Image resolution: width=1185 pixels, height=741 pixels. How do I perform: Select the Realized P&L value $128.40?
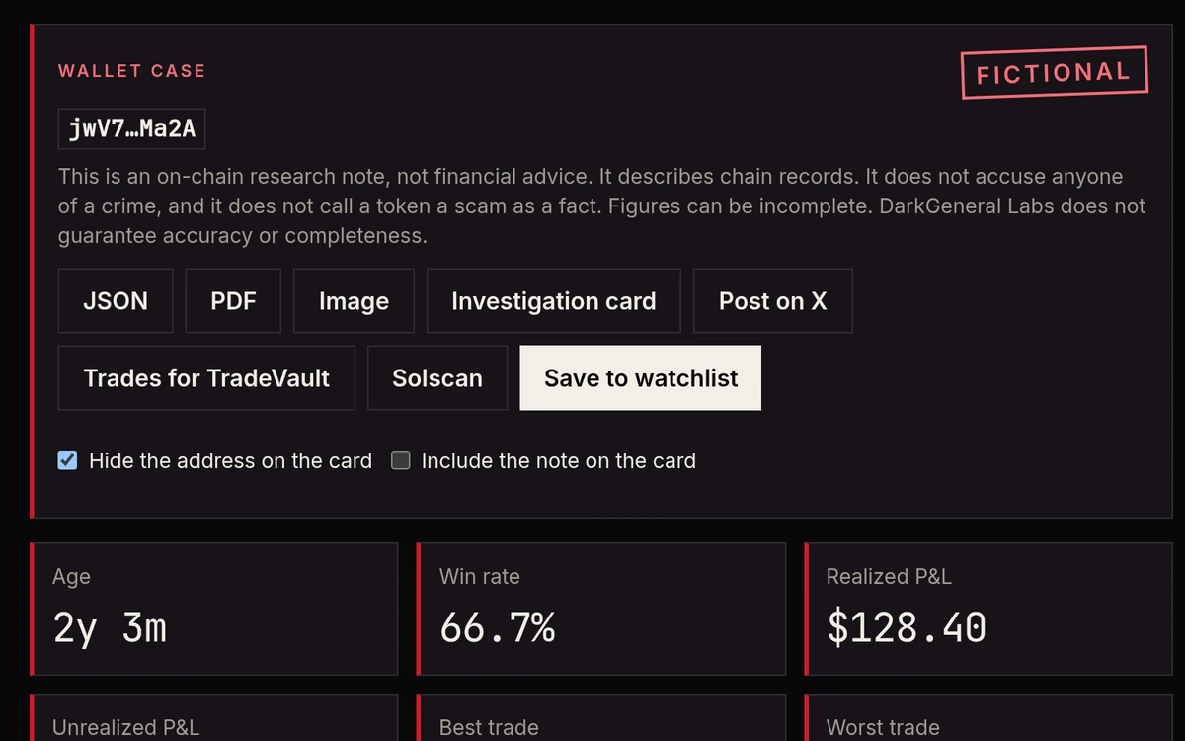tap(907, 627)
